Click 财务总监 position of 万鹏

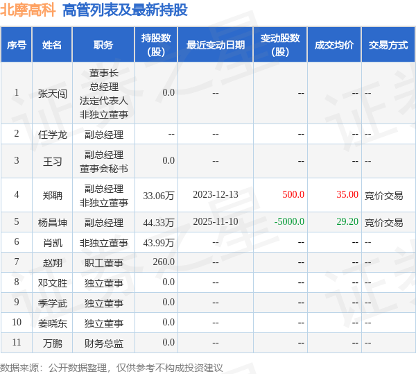click(104, 343)
